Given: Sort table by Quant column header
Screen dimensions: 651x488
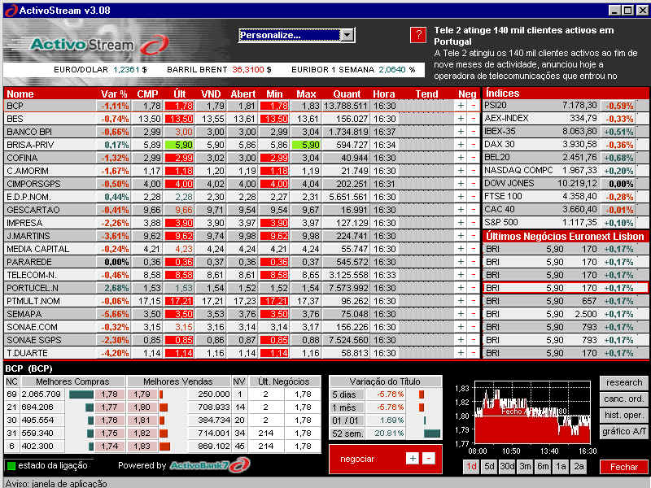Looking at the screenshot, I should pos(347,94).
